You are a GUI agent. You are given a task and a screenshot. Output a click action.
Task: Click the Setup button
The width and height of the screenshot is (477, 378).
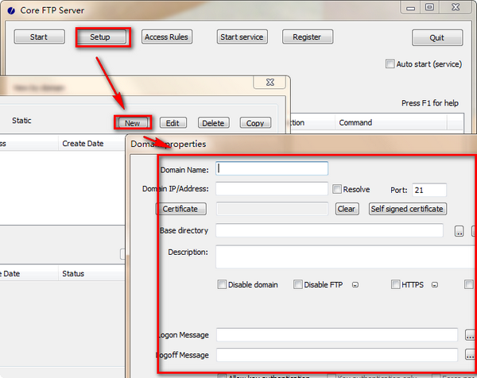(x=100, y=37)
